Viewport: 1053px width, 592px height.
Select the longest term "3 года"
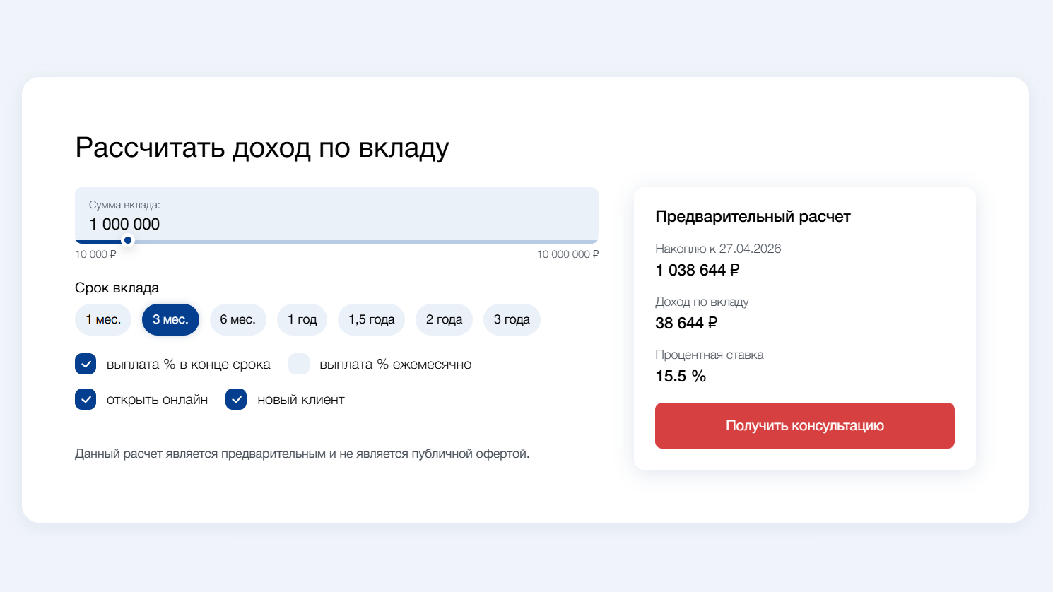[x=512, y=319]
